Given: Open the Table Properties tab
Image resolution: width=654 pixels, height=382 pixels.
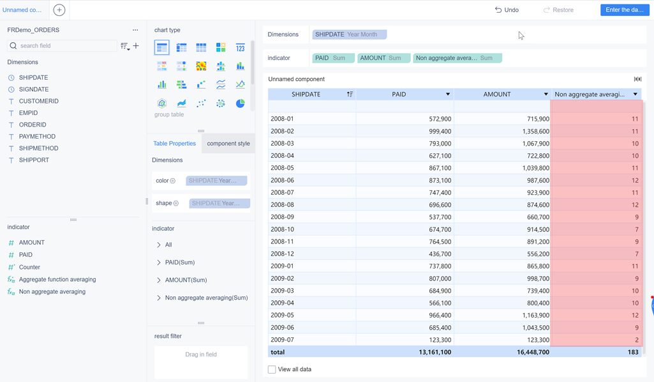Looking at the screenshot, I should click(x=174, y=144).
